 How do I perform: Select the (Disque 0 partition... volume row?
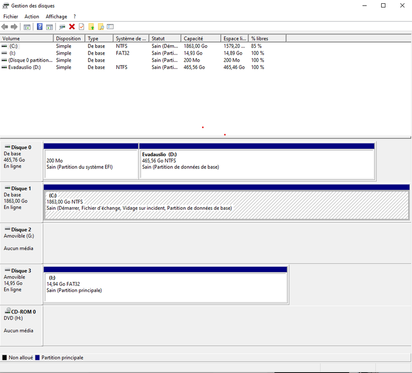click(143, 60)
